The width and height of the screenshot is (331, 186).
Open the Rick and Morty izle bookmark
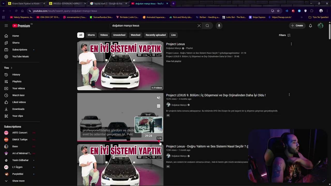pyautogui.click(x=180, y=17)
